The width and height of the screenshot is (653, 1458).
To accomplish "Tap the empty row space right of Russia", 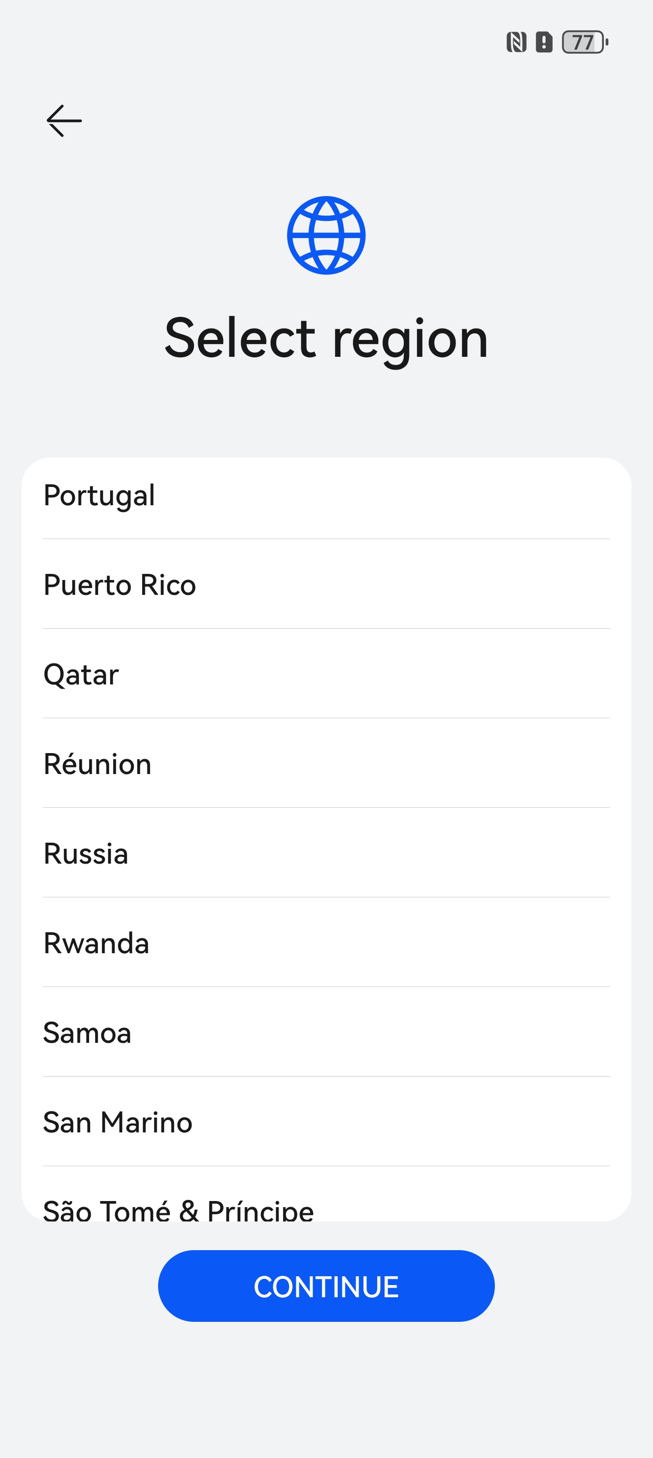I will click(396, 853).
